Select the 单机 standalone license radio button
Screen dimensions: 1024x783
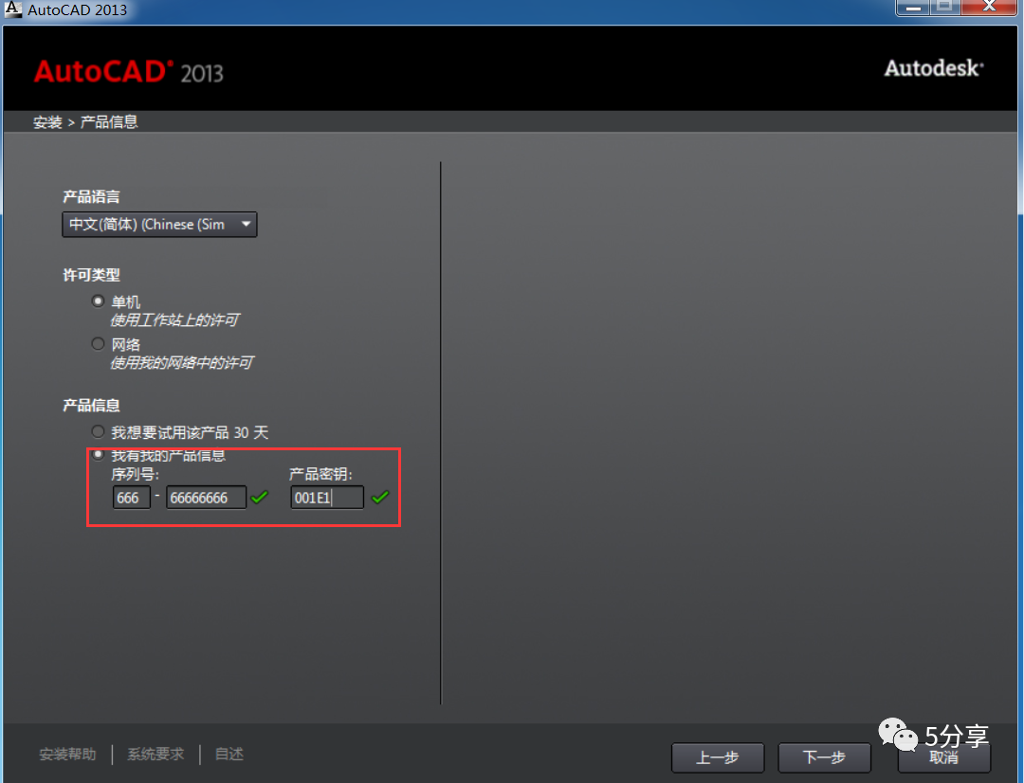tap(98, 301)
